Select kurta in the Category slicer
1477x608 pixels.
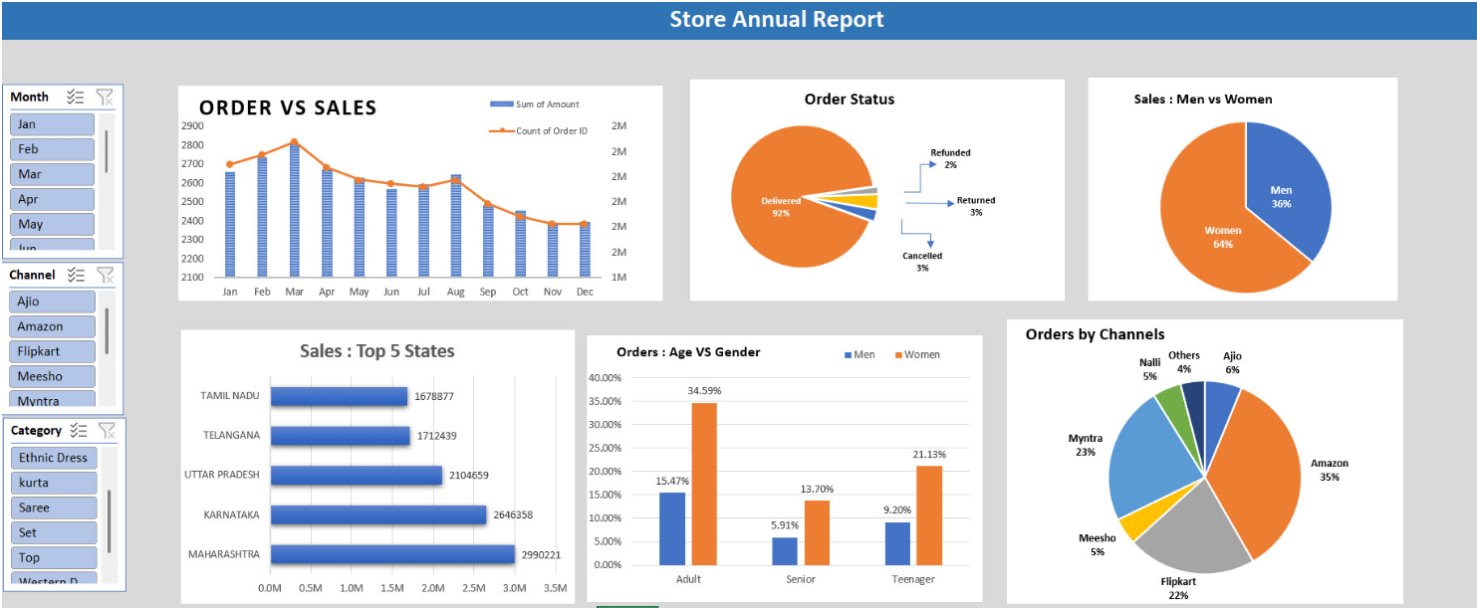click(x=53, y=483)
